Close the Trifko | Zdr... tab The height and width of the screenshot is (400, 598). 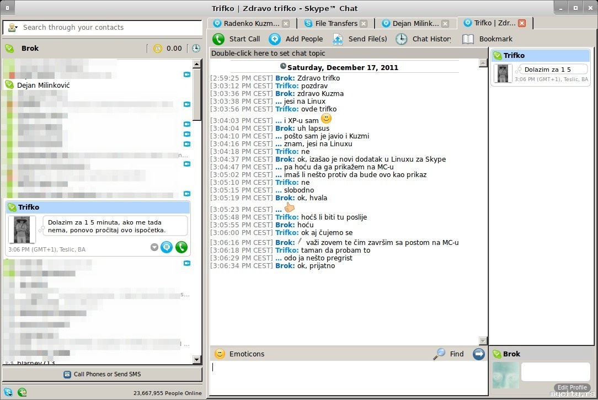(x=522, y=23)
